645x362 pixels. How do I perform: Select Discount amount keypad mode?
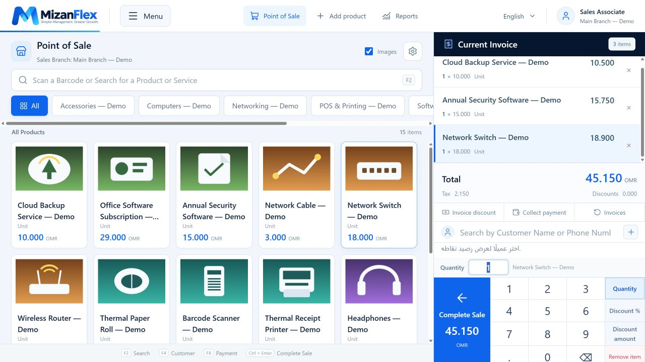tap(625, 334)
